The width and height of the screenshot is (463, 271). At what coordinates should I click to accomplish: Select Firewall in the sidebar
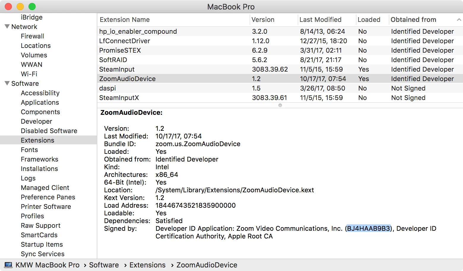tap(32, 36)
